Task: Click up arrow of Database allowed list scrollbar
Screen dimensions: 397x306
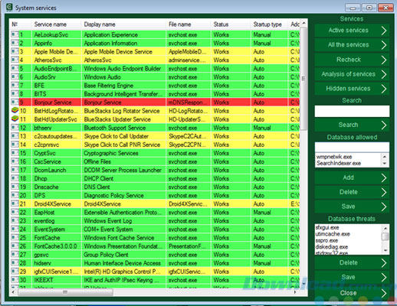Action: 385,156
